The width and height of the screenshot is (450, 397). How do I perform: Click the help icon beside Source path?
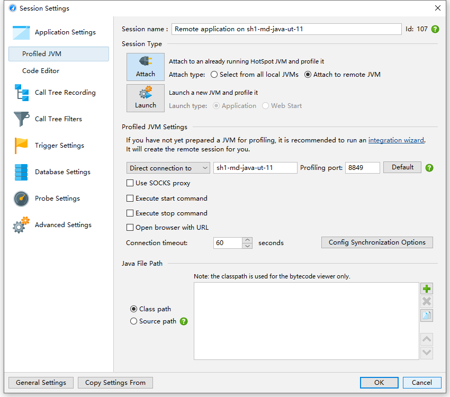coord(184,321)
